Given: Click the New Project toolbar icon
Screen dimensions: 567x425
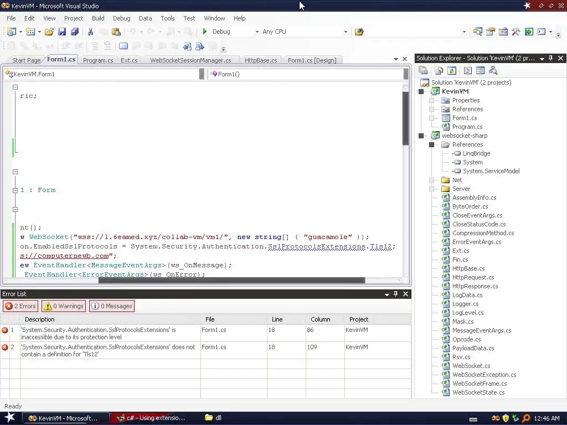Looking at the screenshot, I should (x=11, y=32).
